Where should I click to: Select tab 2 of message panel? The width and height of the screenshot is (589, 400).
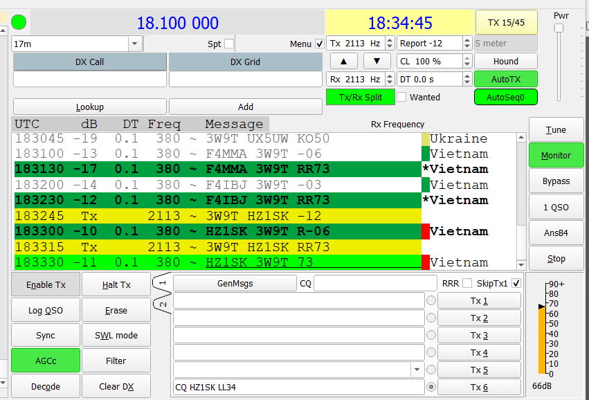click(x=162, y=304)
